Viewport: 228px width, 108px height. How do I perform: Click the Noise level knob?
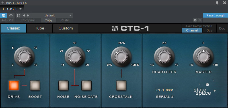click(75, 57)
